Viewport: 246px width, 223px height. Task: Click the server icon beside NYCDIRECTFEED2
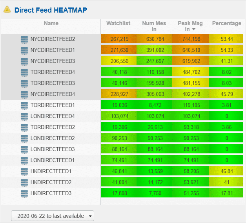tap(24, 39)
